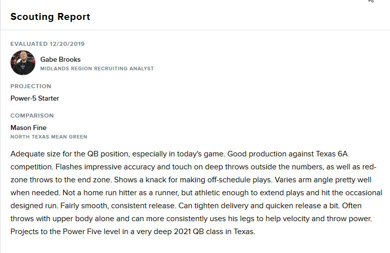Click Midlands Region Recruiting Analyst subtitle
The width and height of the screenshot is (390, 253).
pos(97,69)
